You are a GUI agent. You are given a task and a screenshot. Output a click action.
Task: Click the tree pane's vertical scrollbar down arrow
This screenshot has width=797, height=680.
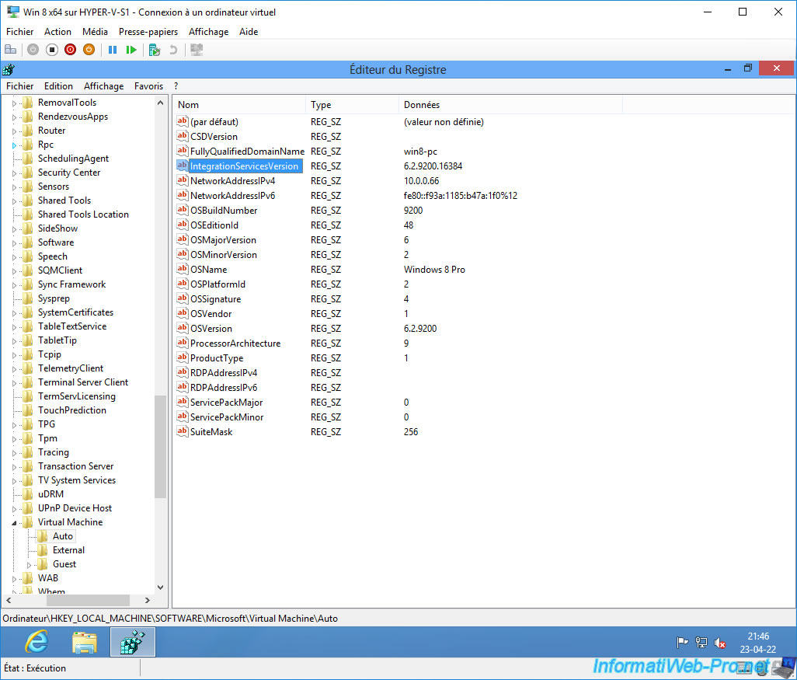pos(161,588)
